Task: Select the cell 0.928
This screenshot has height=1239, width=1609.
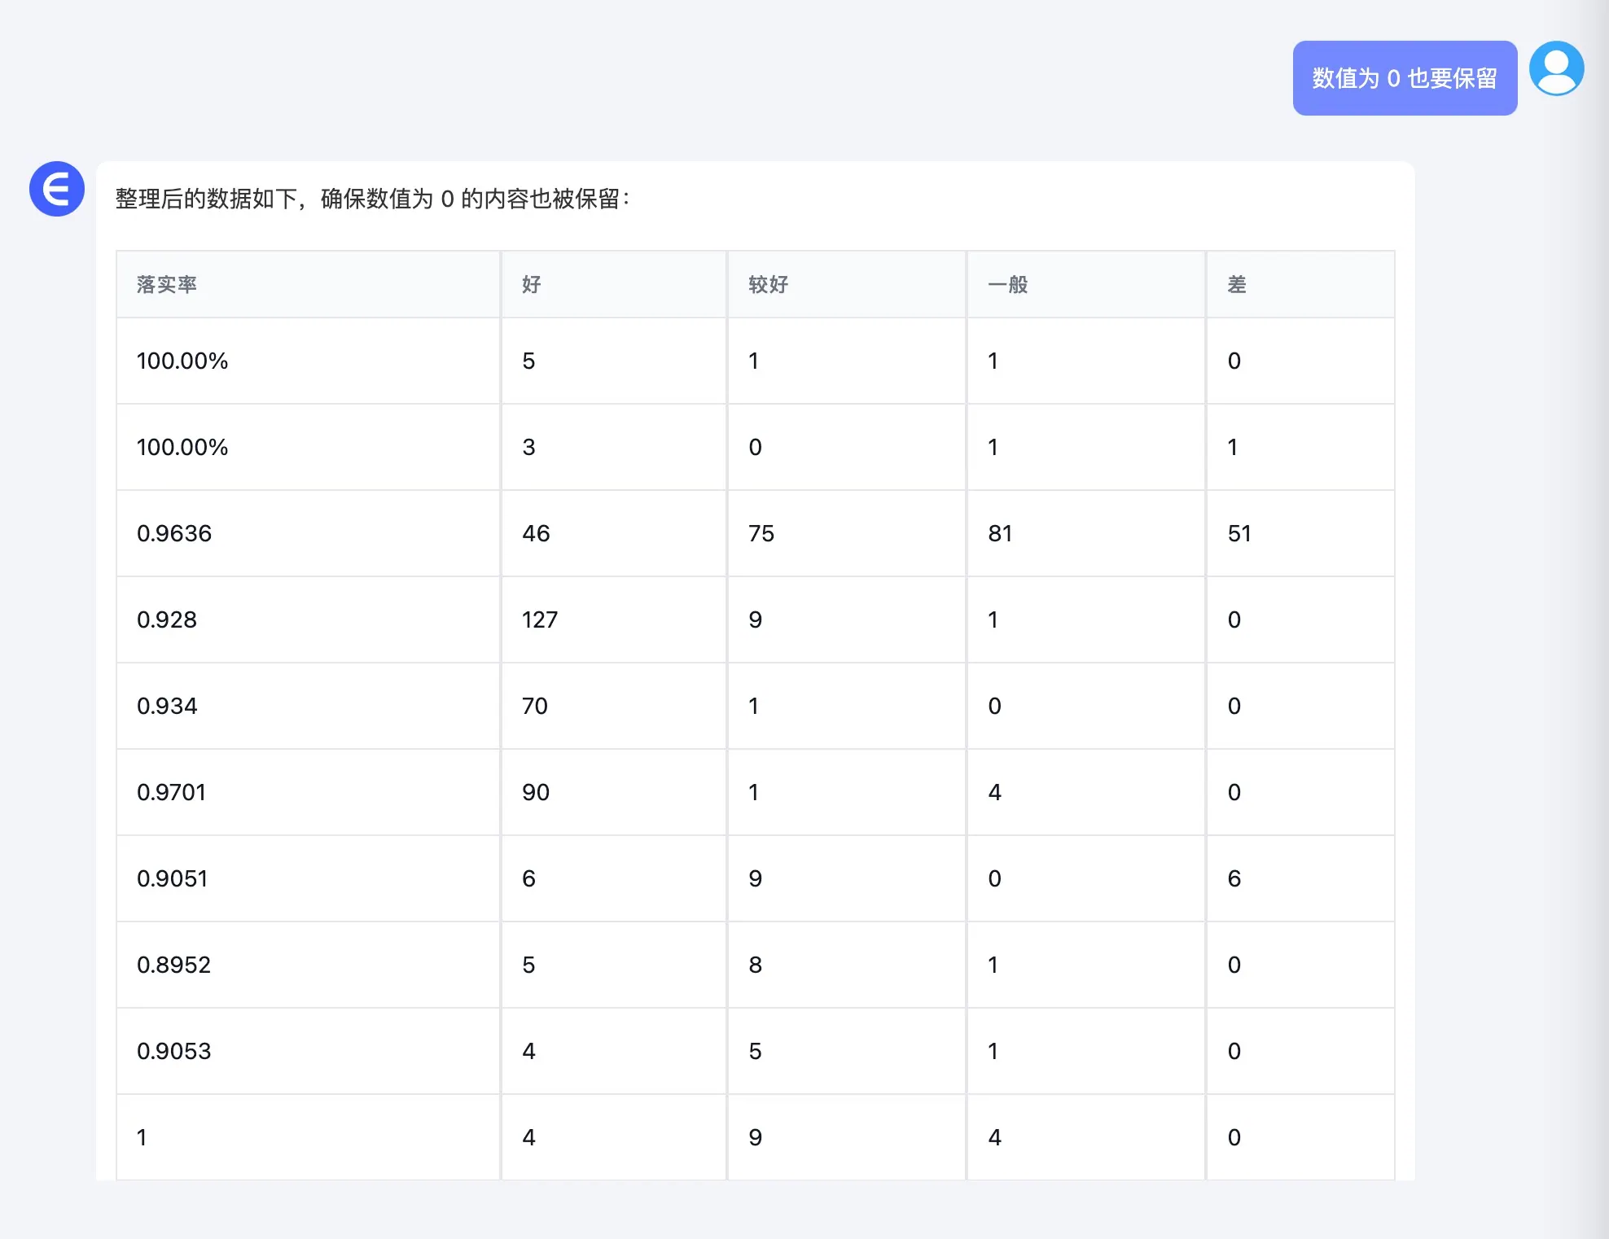Action: (x=308, y=619)
